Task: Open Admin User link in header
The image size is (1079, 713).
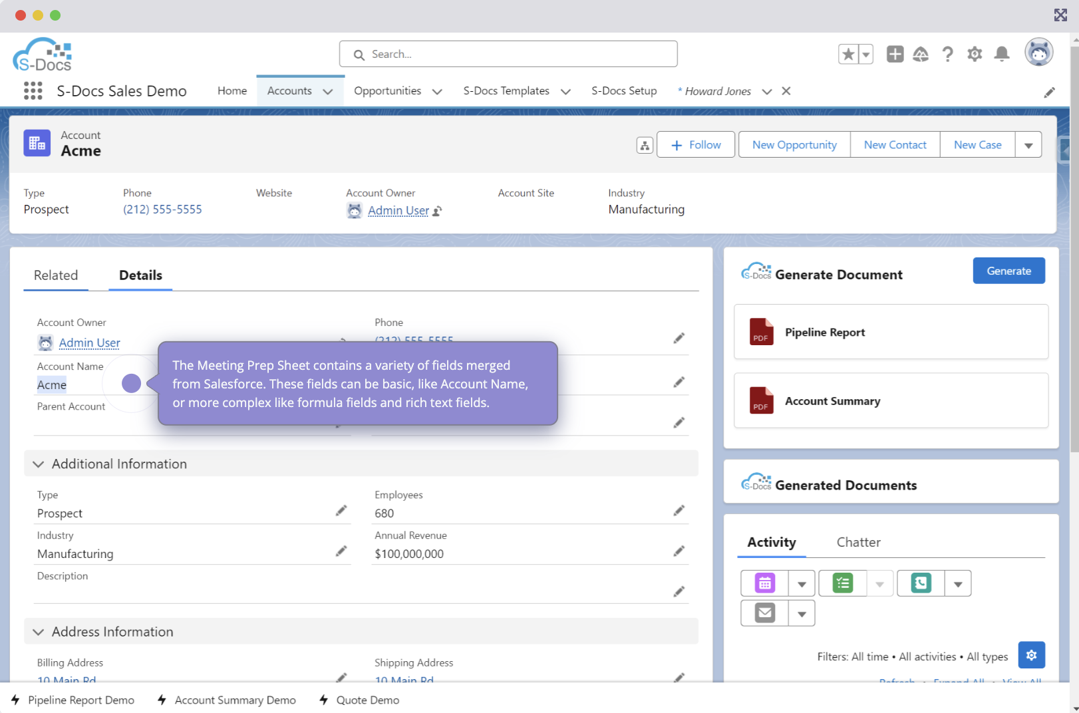Action: 398,211
